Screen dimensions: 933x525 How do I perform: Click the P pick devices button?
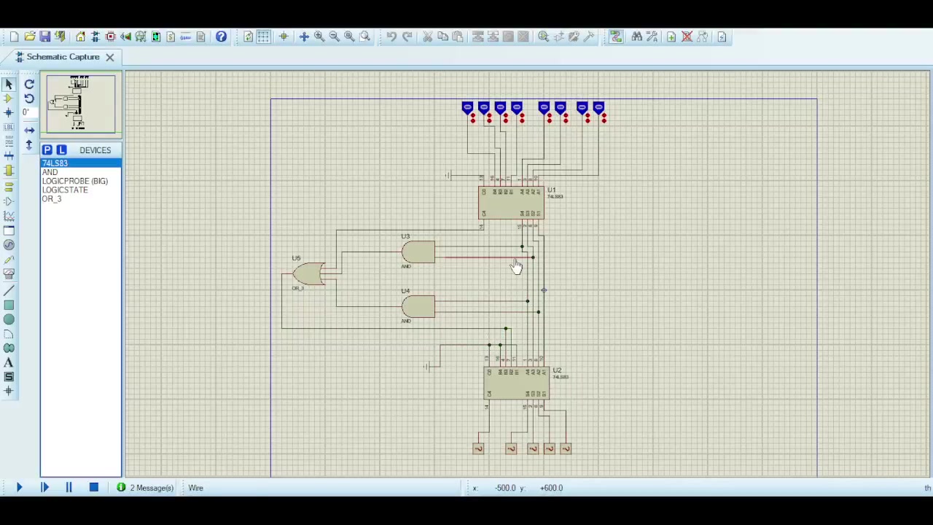[x=47, y=149]
